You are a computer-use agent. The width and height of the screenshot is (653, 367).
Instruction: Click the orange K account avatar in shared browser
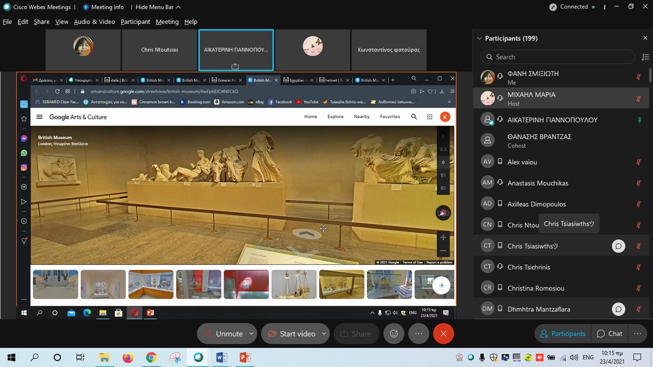pos(445,117)
